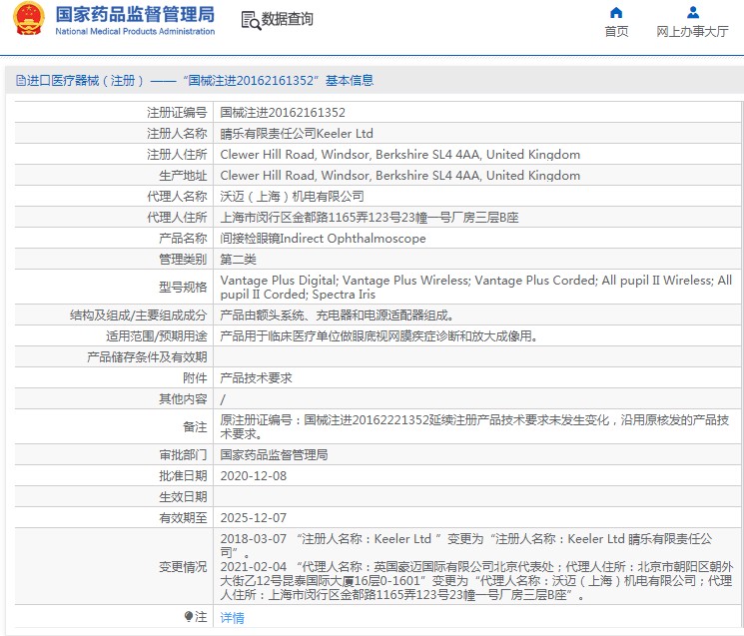Click agent address 上海市闵行区金都路1165弄
The height and width of the screenshot is (636, 744).
(370, 218)
